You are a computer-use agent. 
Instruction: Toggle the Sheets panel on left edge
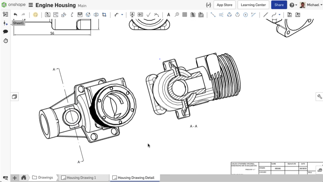[14, 97]
